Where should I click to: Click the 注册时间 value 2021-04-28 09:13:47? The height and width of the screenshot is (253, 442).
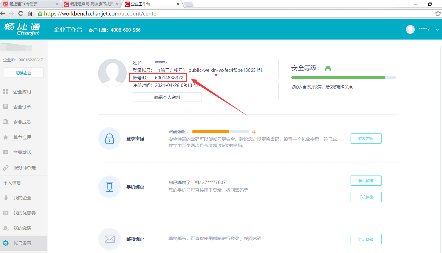[x=177, y=85]
